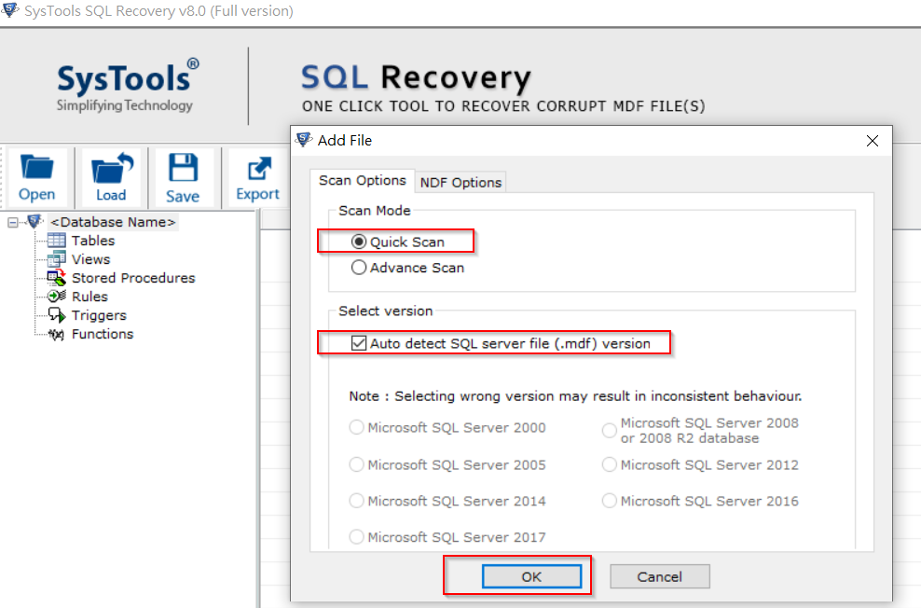
Task: Select Microsoft SQL Server 2005 option
Action: coord(356,464)
